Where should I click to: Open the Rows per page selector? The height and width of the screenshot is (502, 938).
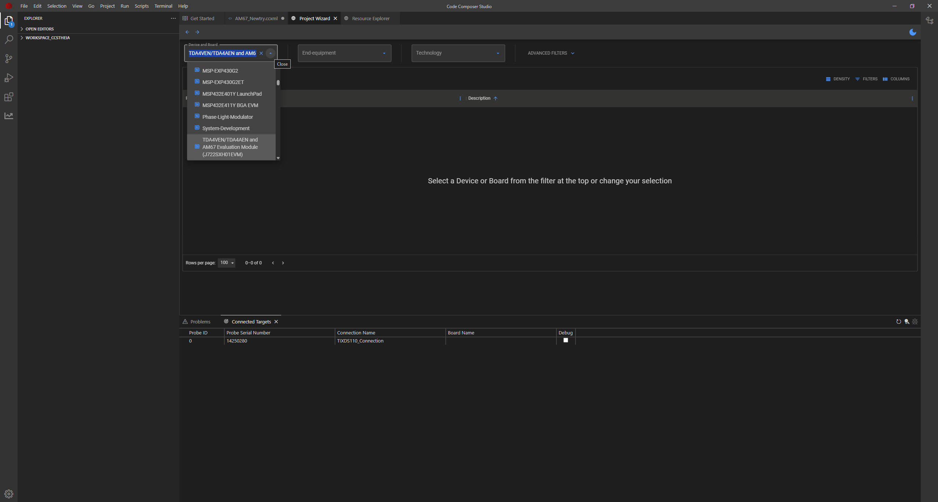pyautogui.click(x=227, y=263)
